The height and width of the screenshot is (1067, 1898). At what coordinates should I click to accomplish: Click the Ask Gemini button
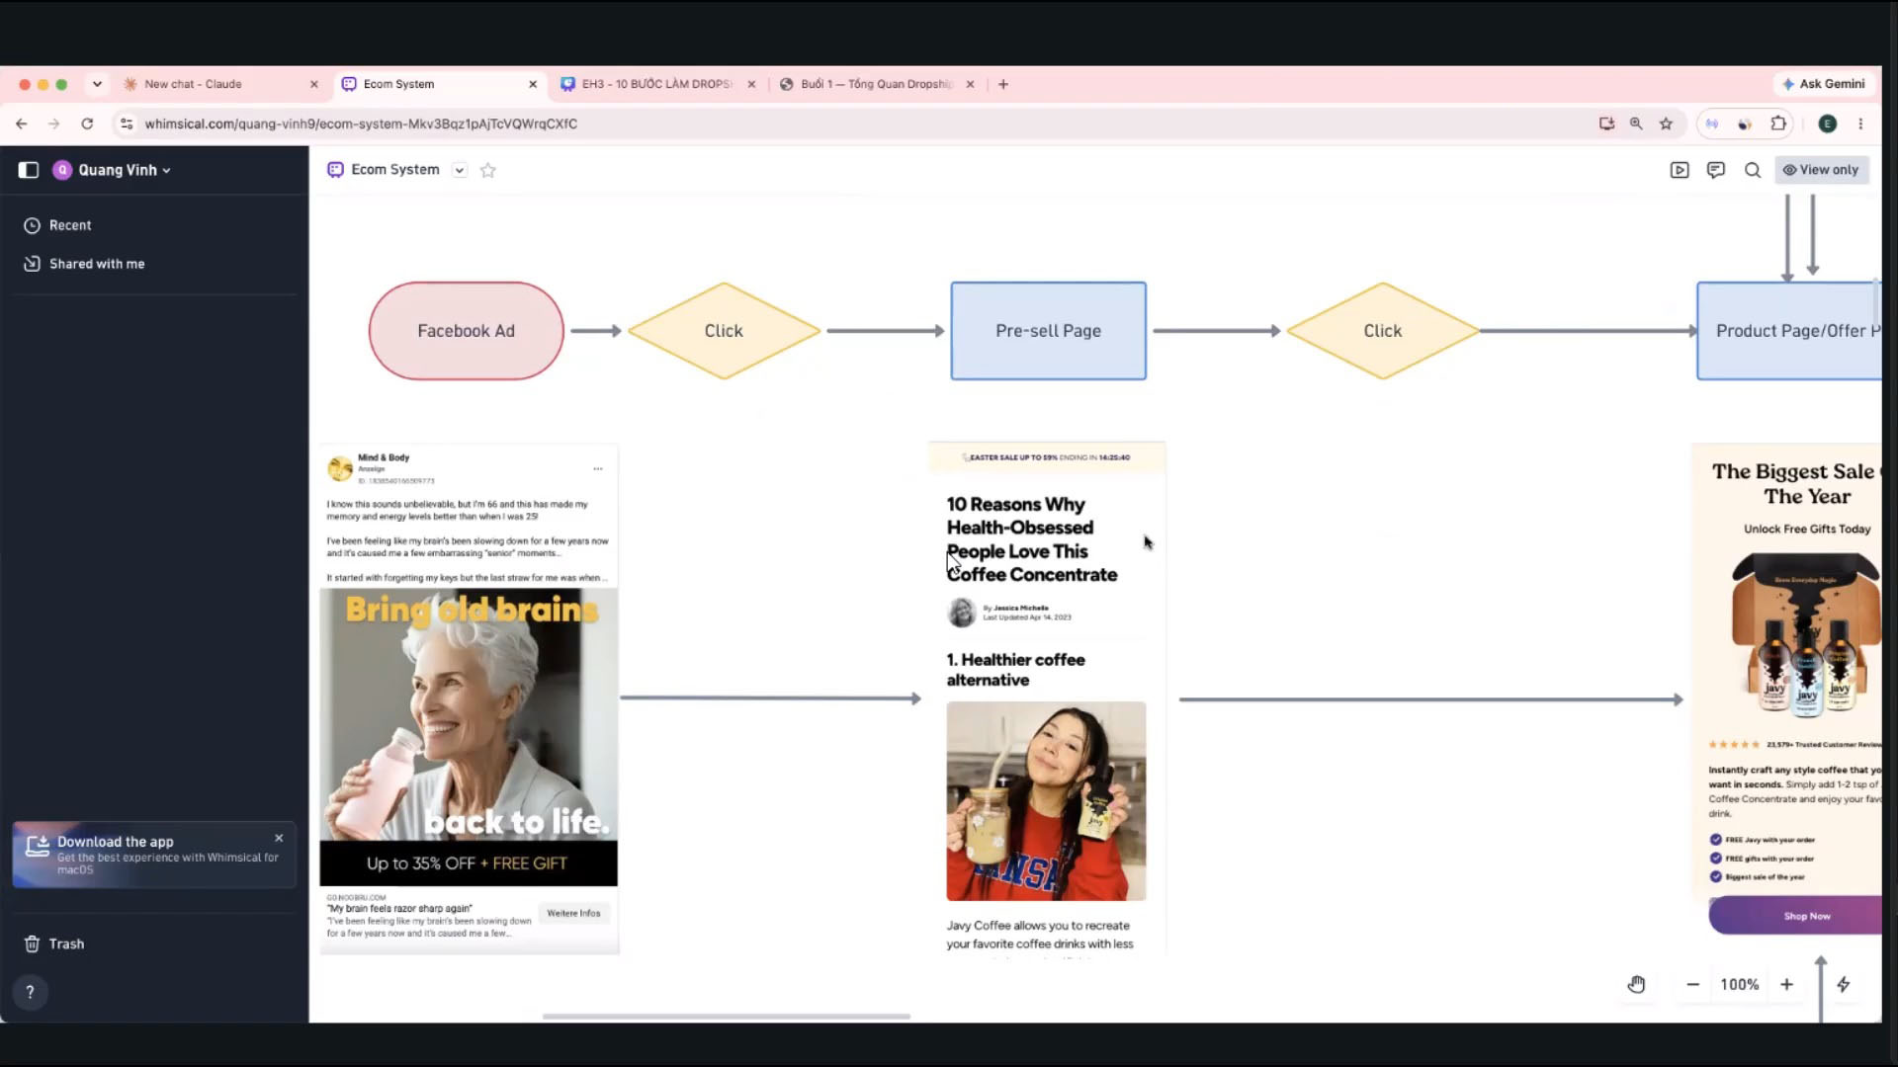pos(1824,84)
